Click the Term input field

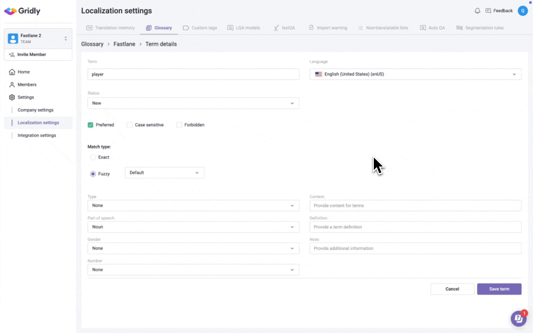[193, 74]
